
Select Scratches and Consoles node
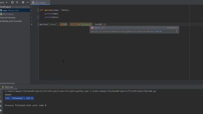pos(11,21)
